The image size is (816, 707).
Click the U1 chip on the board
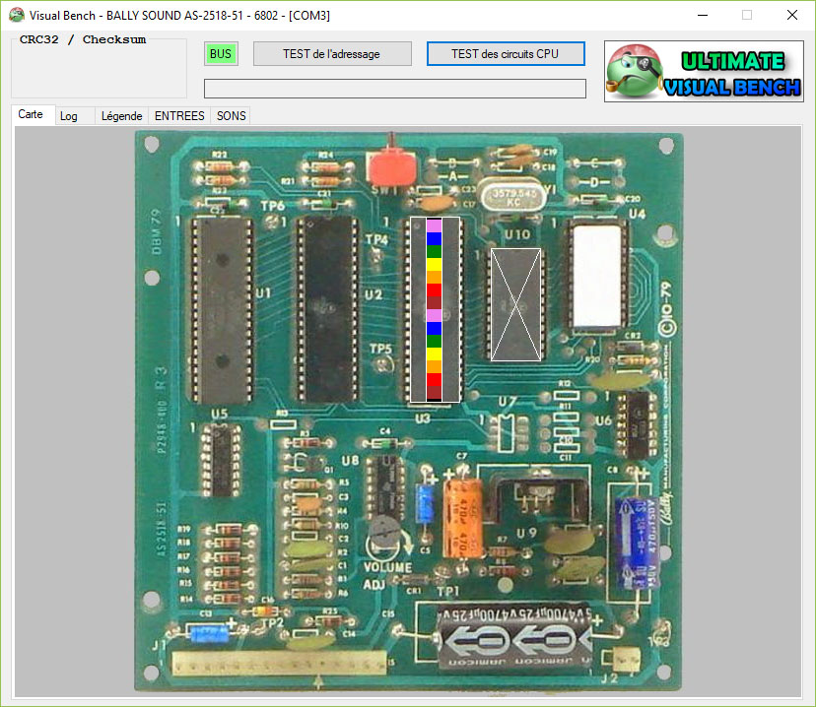point(222,310)
